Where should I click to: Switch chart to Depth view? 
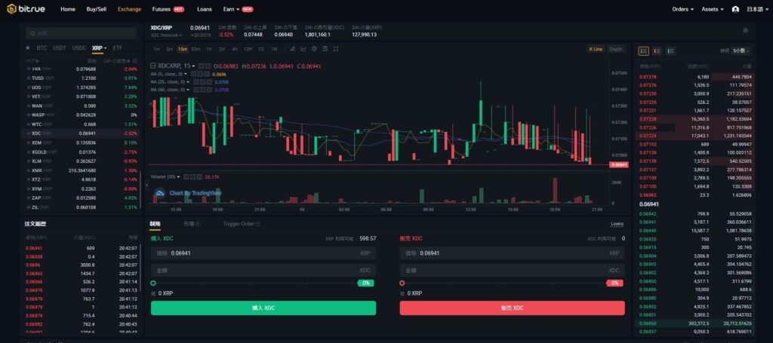click(615, 49)
